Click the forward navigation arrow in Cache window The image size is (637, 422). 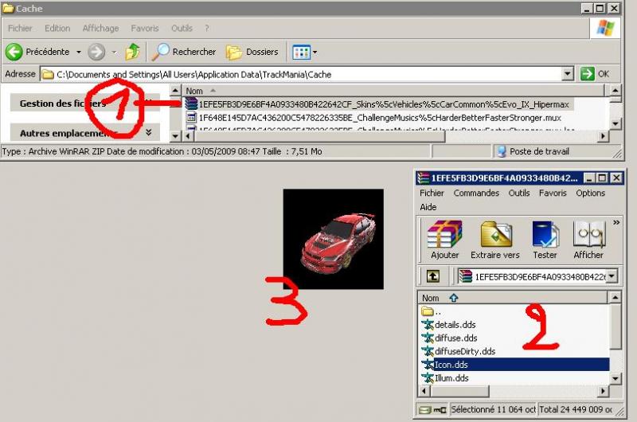[96, 52]
